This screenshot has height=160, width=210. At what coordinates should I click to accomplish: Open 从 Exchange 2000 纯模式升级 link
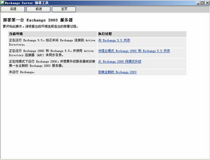[120, 62]
